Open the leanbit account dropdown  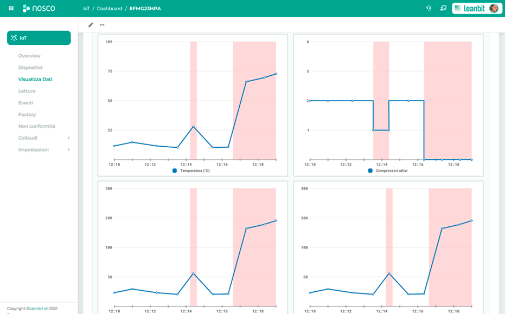pyautogui.click(x=469, y=8)
